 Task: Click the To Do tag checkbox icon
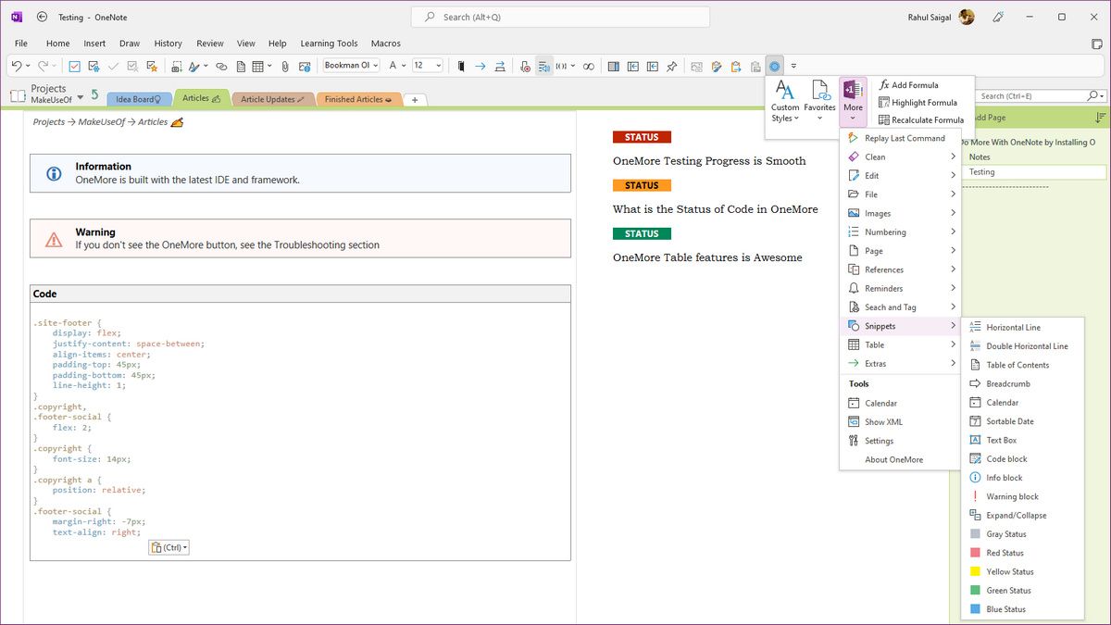tap(75, 66)
